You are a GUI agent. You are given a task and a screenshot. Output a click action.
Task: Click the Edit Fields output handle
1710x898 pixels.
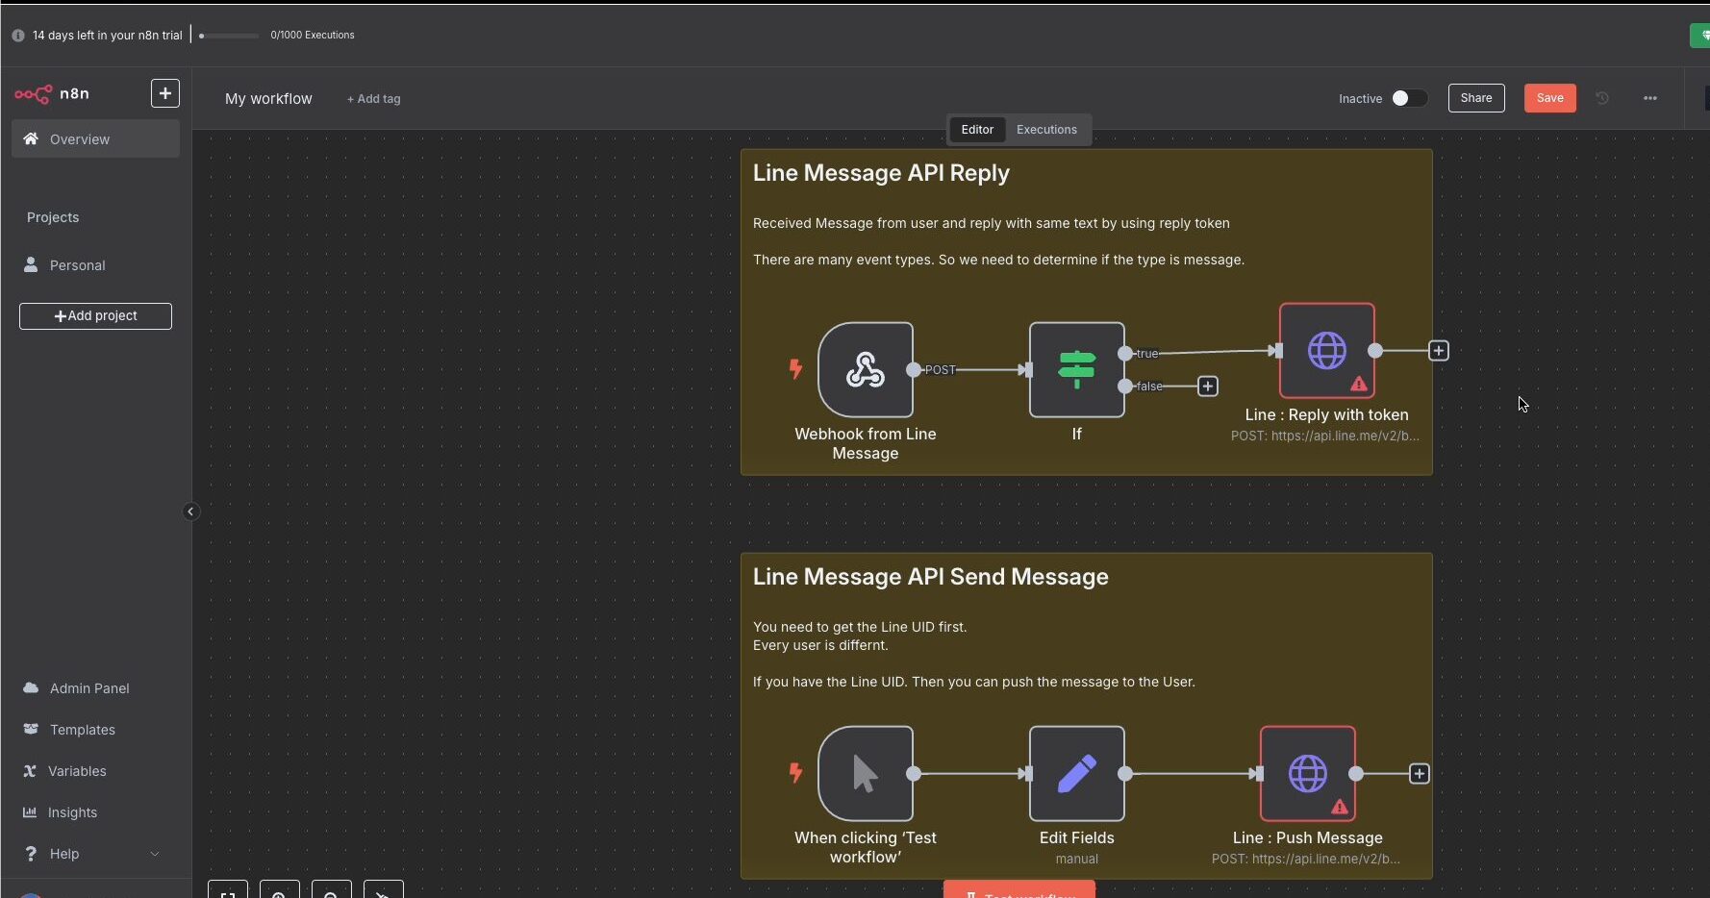(1125, 773)
